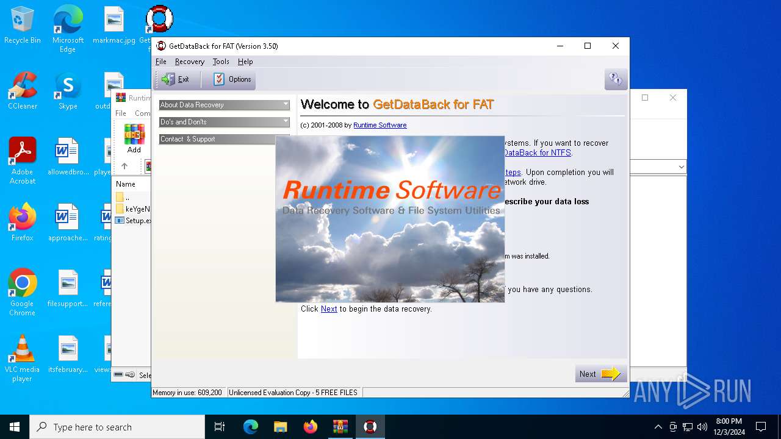
Task: Select the CCleaner desktop shortcut
Action: coord(23,91)
